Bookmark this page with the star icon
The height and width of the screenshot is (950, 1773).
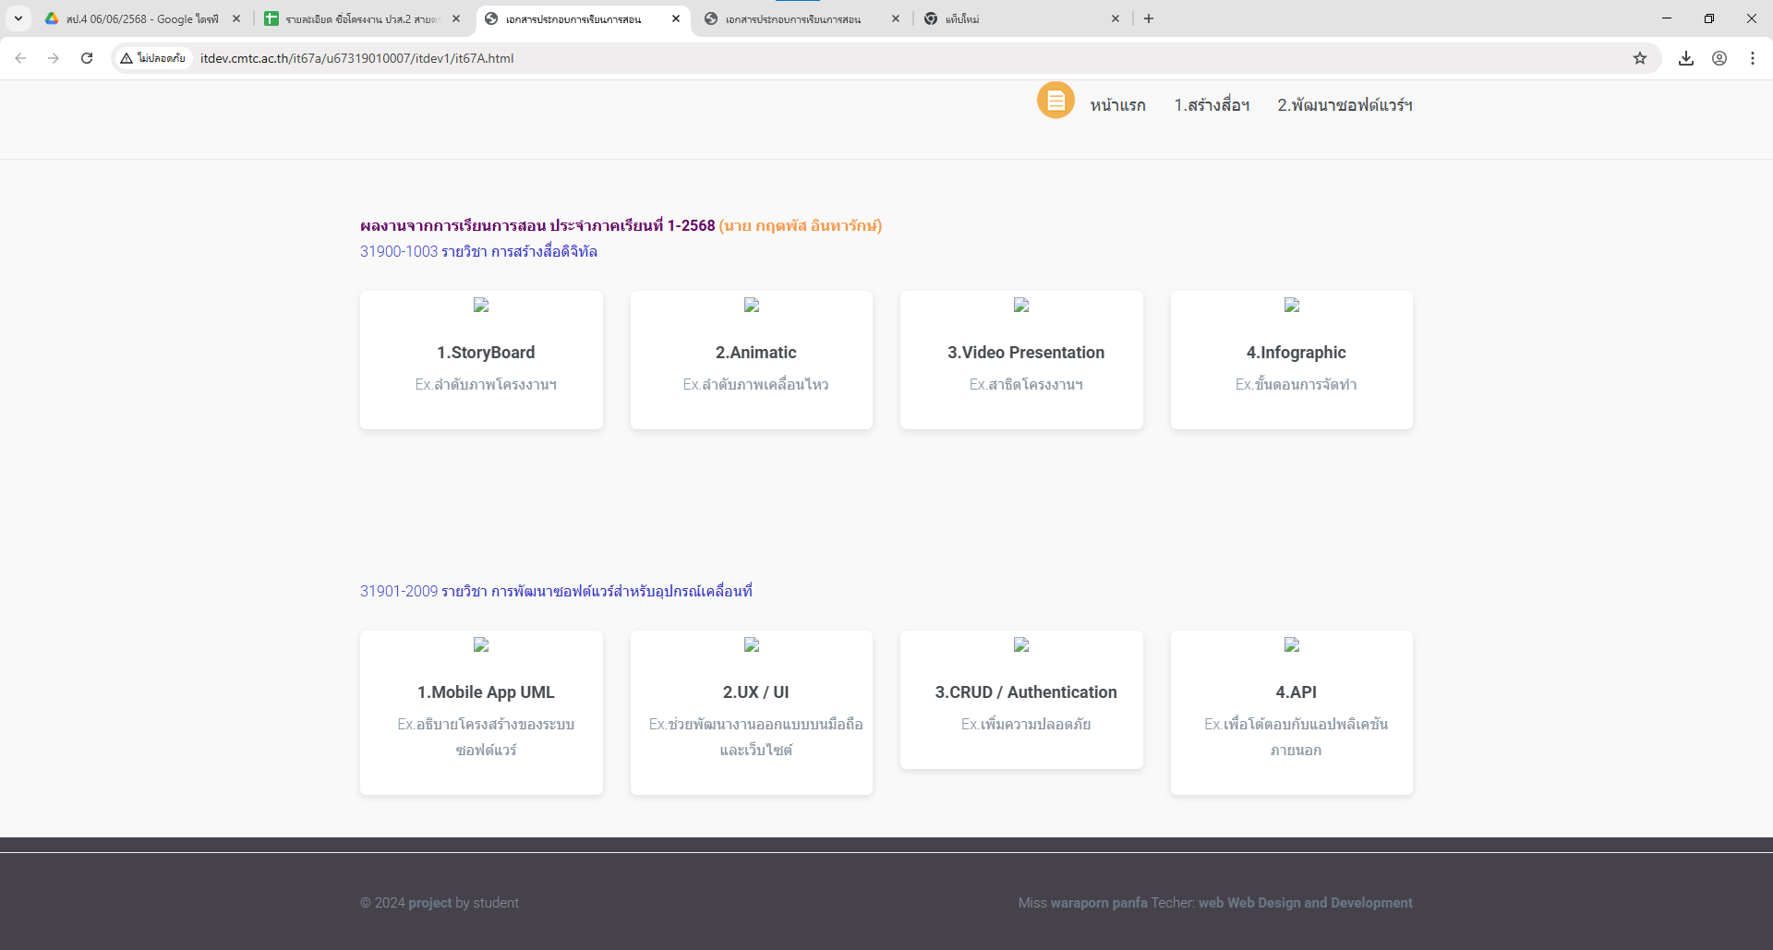1640,58
